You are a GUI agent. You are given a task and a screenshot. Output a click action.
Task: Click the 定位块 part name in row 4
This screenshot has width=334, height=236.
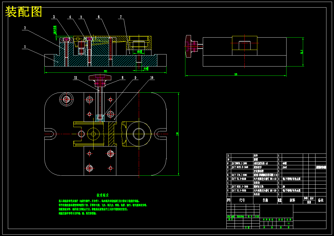(257, 183)
